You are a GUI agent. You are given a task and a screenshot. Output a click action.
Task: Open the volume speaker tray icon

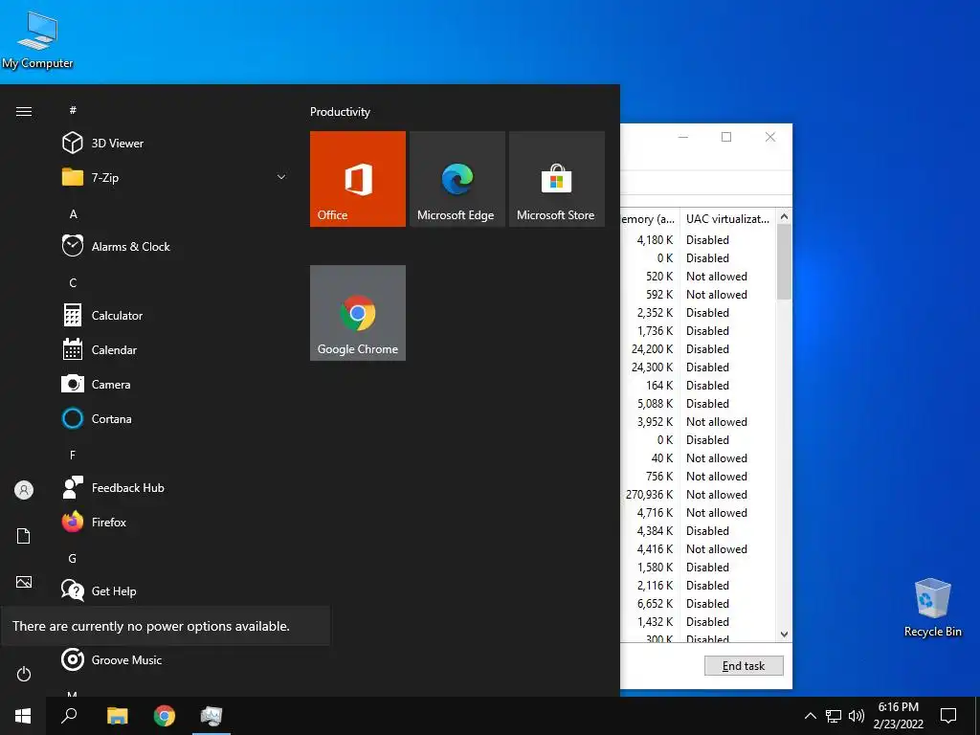(857, 716)
